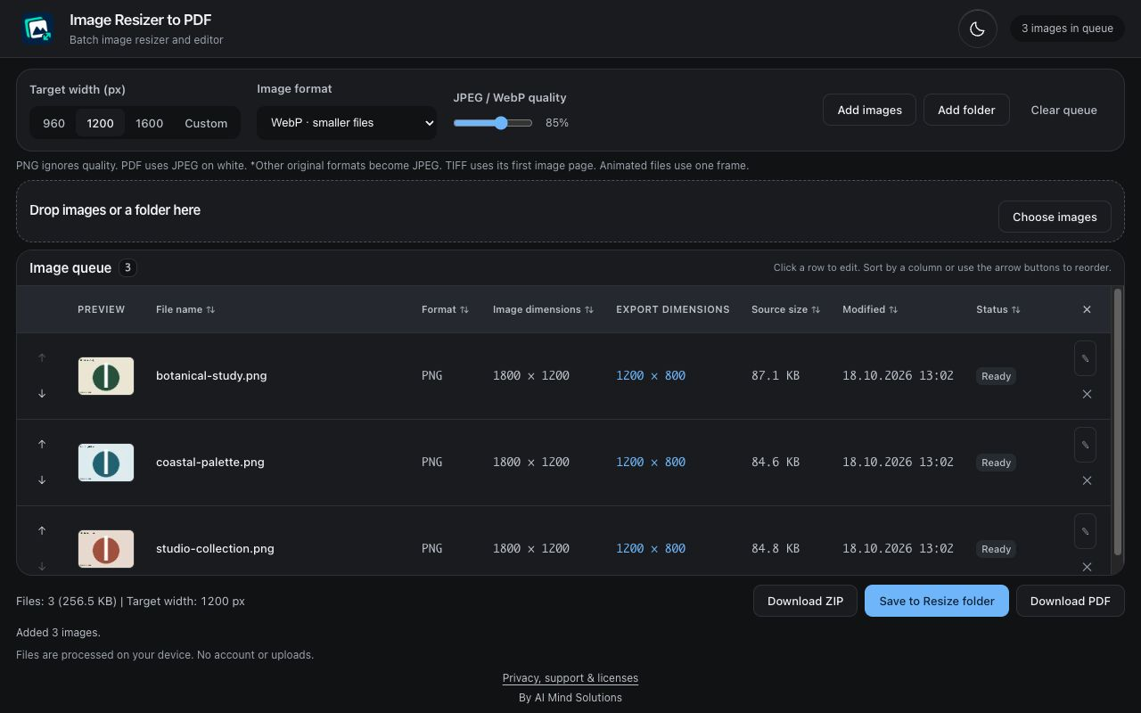Click Choose images button
This screenshot has height=713, width=1141.
click(1055, 217)
